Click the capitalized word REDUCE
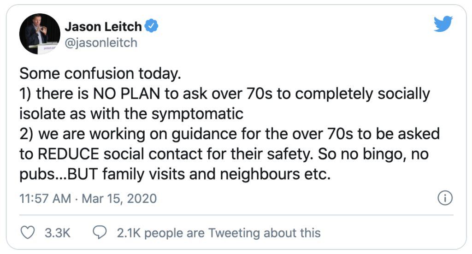The image size is (472, 254). [68, 154]
